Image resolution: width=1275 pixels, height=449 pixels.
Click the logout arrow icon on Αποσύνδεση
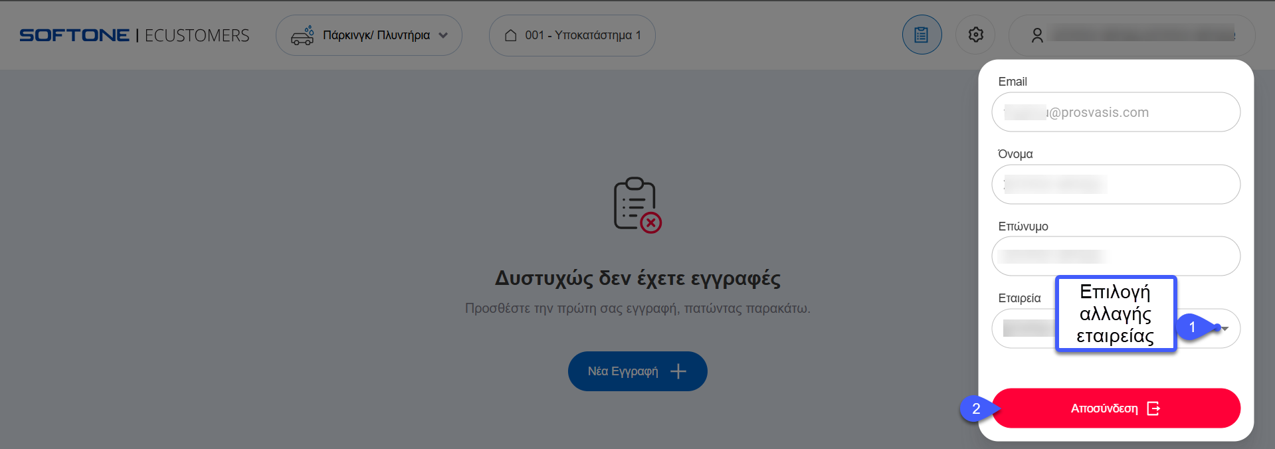[x=1153, y=408]
